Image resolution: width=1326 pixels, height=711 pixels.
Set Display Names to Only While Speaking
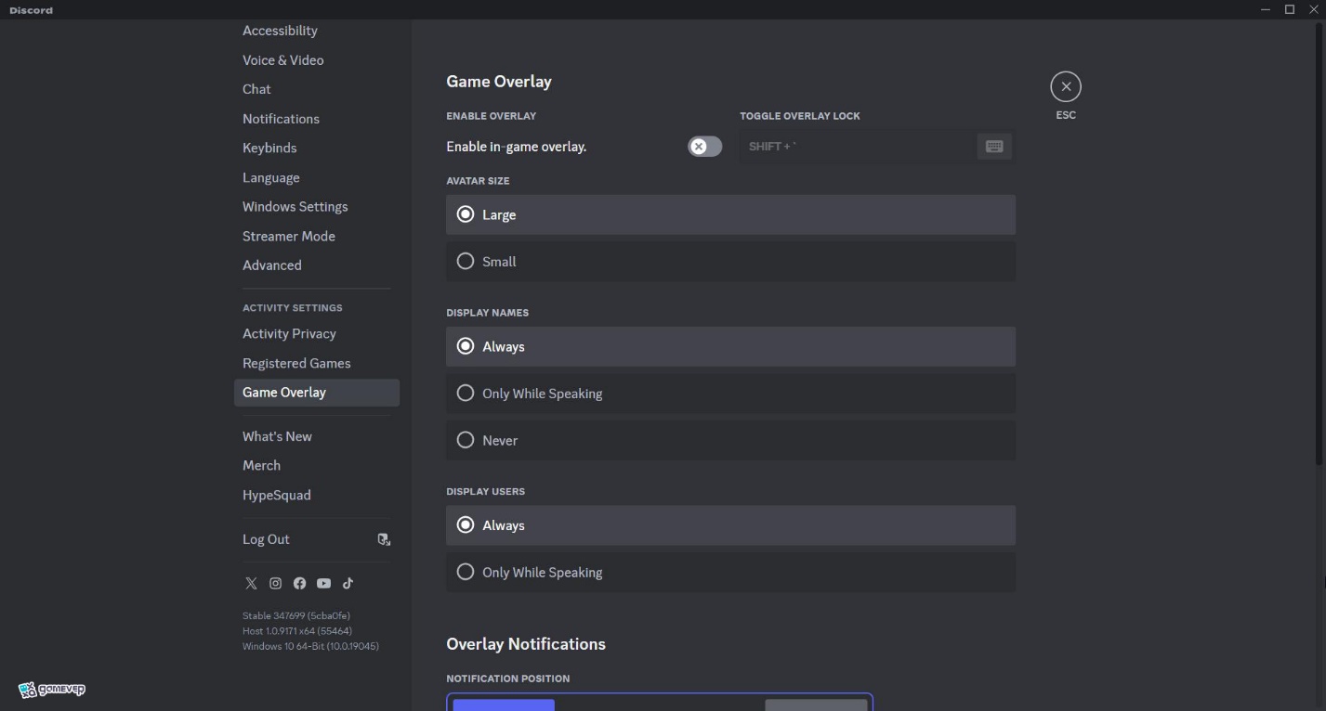730,394
